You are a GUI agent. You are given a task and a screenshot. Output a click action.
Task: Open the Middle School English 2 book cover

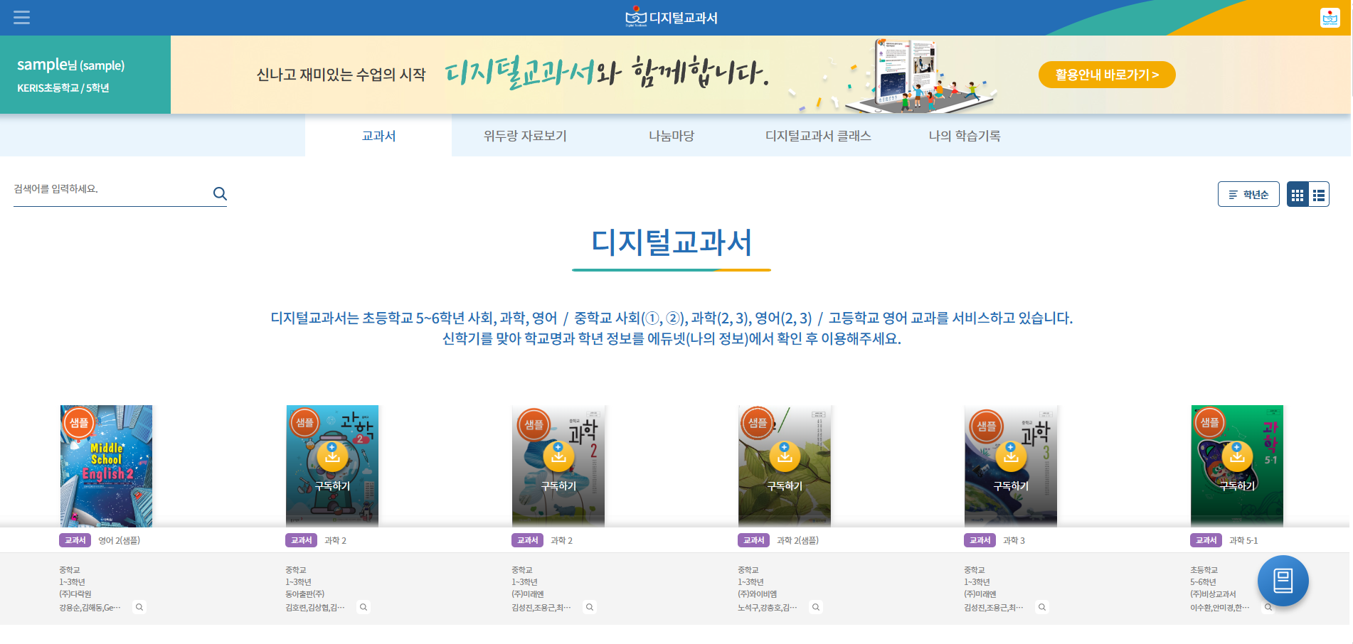click(x=106, y=466)
